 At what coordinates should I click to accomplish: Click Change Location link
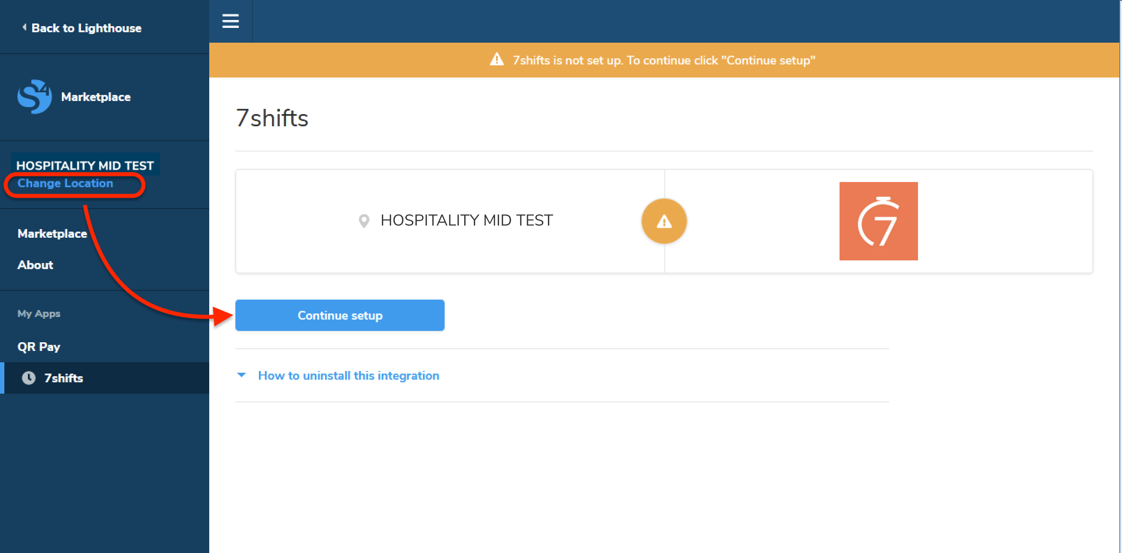(x=65, y=183)
